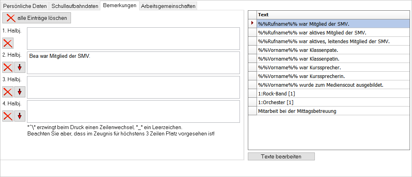Focus the 2. Halbj. field containing 'Bea war Mitglied'
This screenshot has height=177, width=412.
[x=133, y=63]
